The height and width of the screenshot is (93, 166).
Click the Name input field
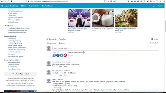(x=114, y=56)
